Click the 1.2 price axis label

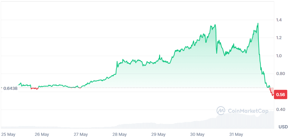(x=279, y=38)
